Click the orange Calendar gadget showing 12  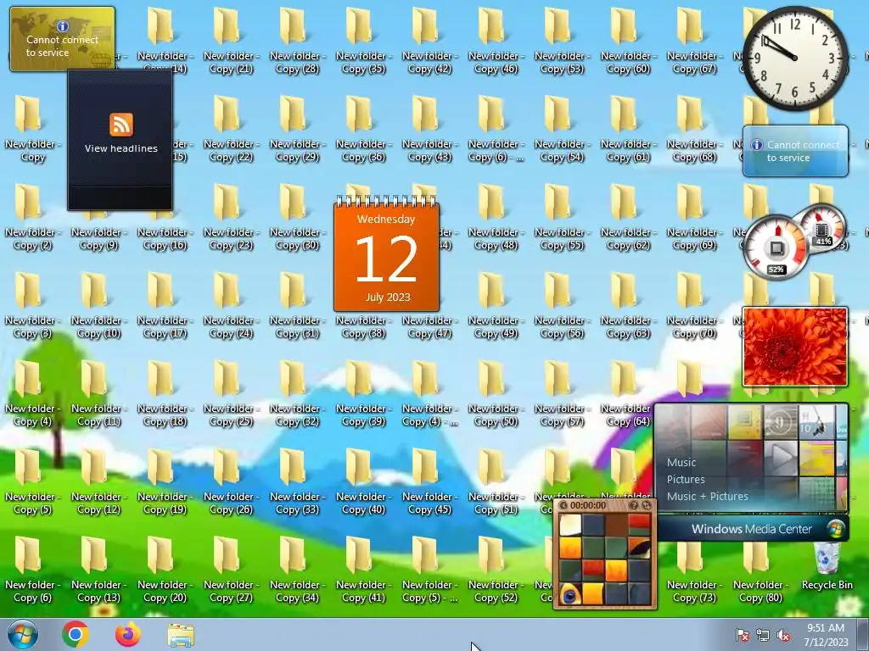coord(386,253)
